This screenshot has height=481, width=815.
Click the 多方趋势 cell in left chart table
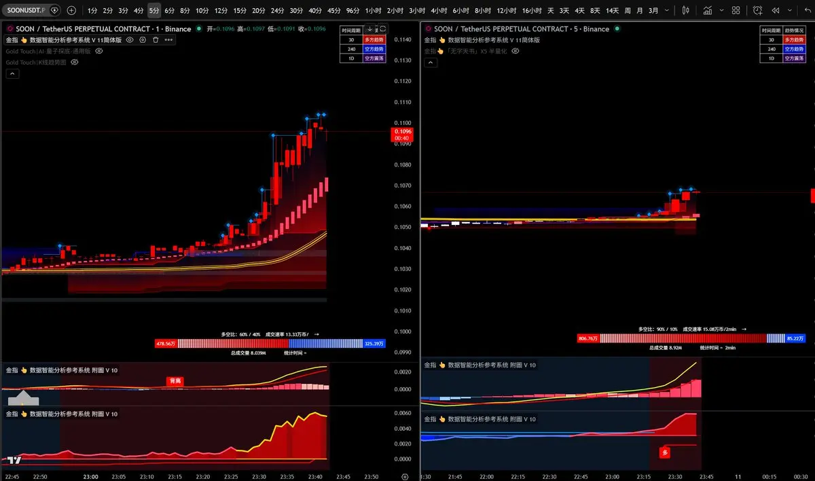pyautogui.click(x=375, y=39)
